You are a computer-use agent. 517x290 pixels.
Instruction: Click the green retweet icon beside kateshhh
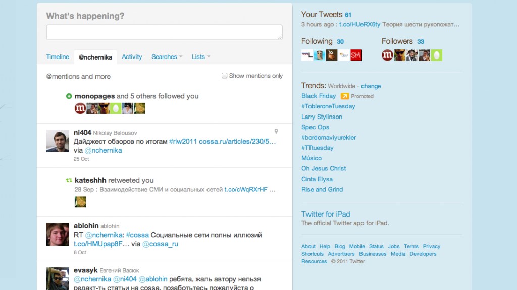[x=69, y=180]
